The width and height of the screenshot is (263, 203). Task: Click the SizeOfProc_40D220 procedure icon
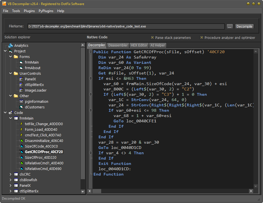(22, 157)
